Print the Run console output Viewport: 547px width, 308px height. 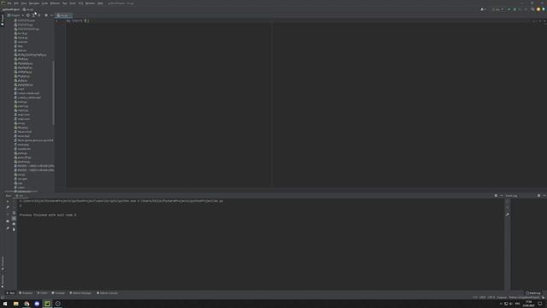click(x=14, y=224)
